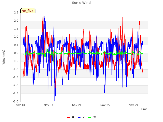Image resolution: width=163 pixels, height=122 pixels.
Task: Click the lowest blue v trough near -3.0
Action: point(55,100)
